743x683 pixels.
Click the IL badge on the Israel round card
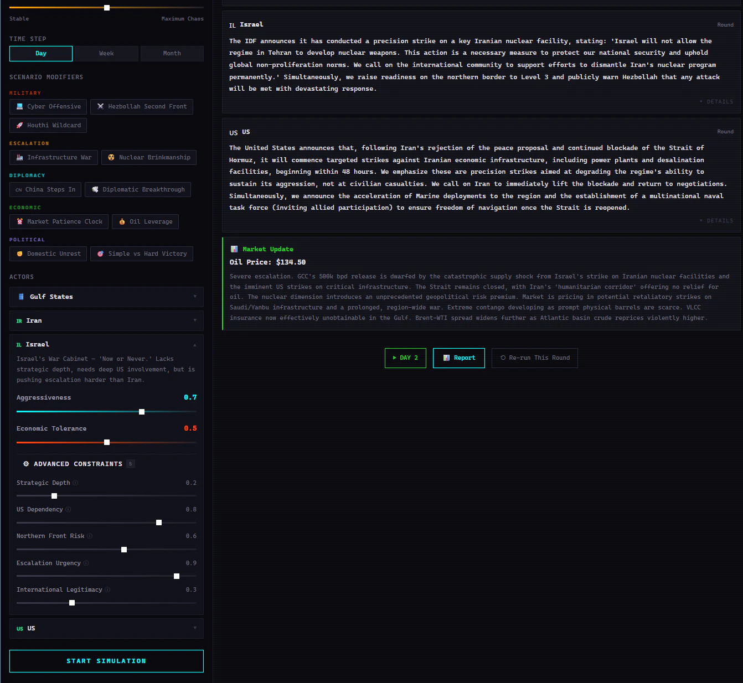click(233, 25)
